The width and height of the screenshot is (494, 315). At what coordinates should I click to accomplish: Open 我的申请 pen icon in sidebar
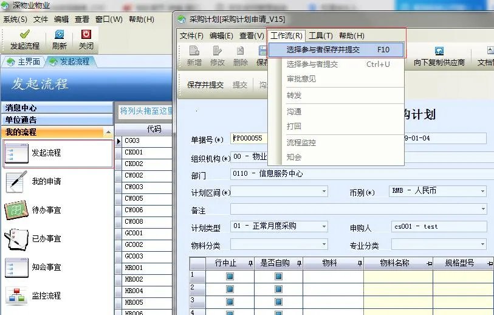coord(16,181)
